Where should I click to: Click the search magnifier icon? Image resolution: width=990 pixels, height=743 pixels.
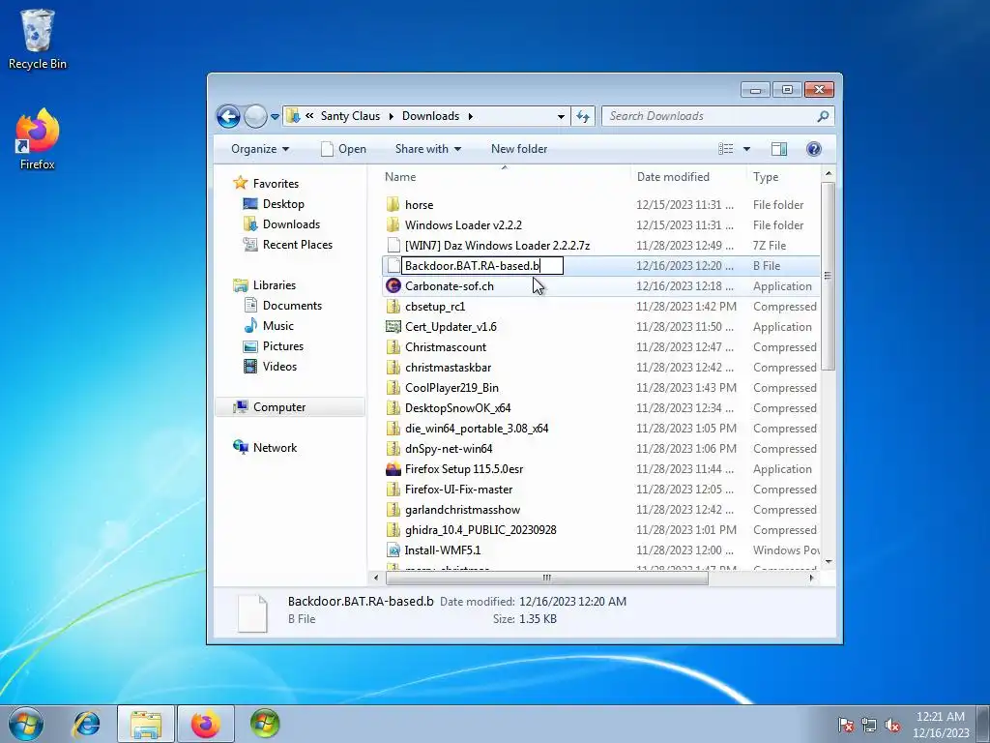pos(823,116)
